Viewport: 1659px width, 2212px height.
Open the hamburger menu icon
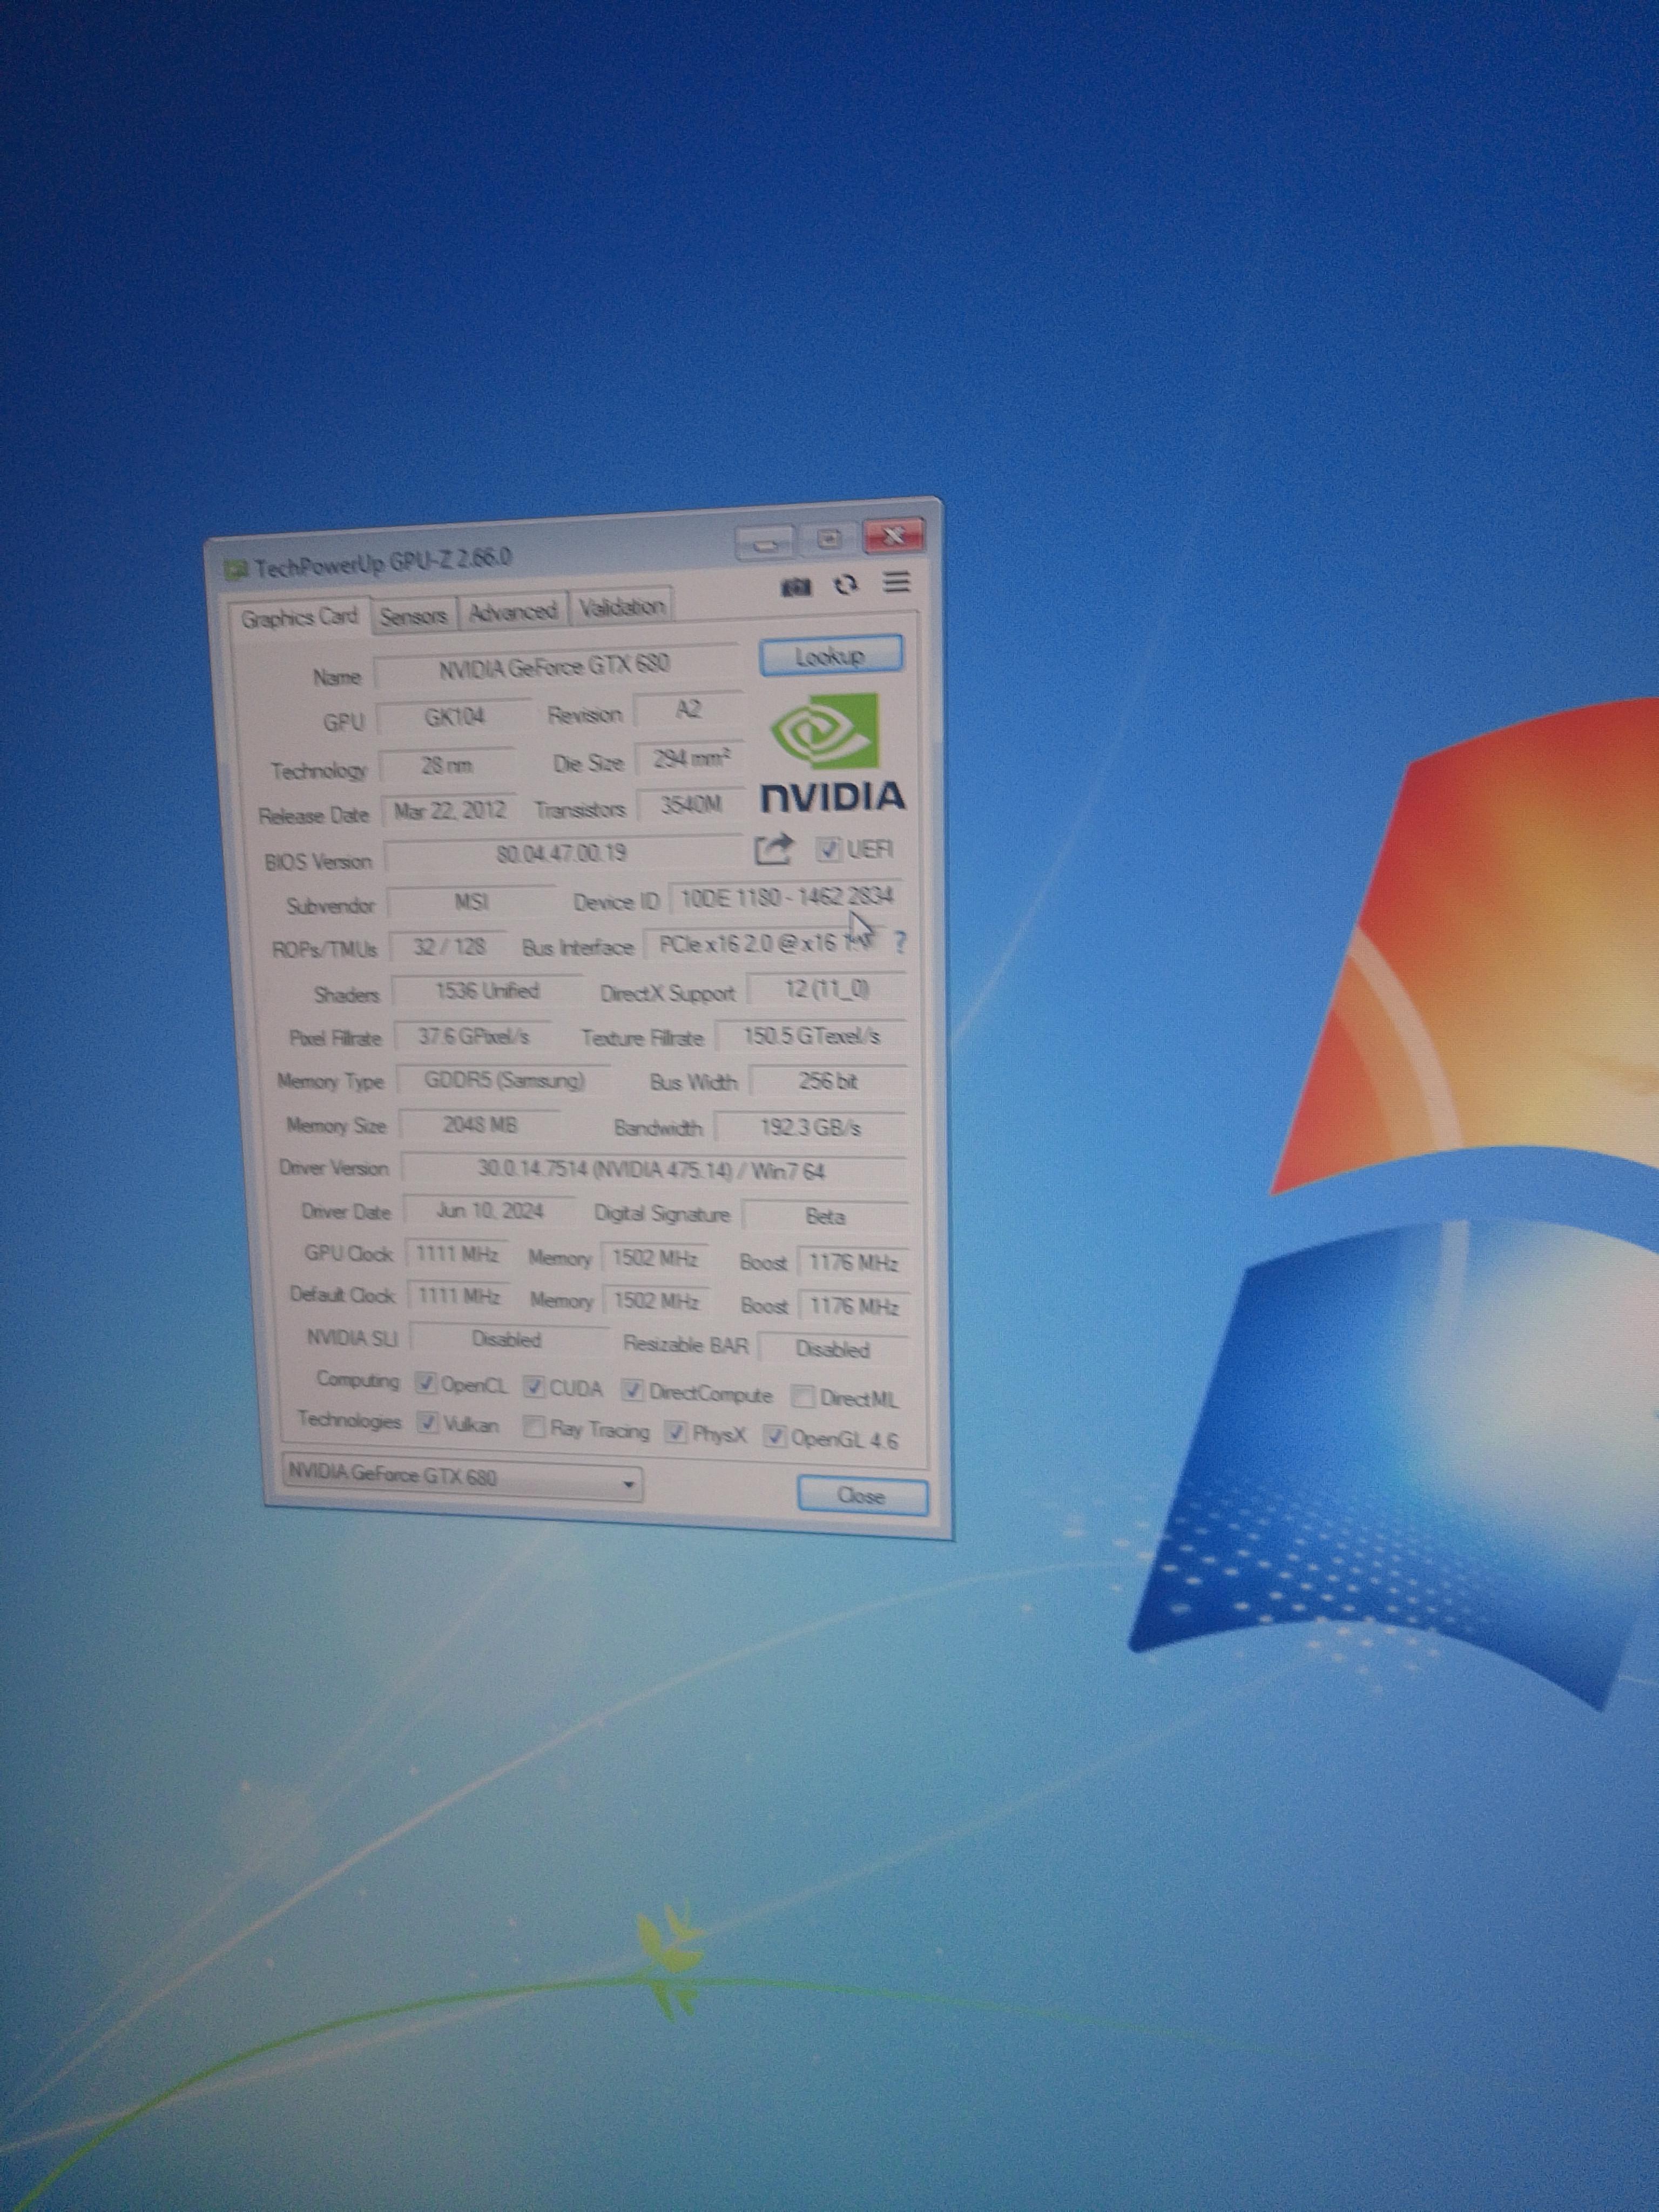coord(897,582)
